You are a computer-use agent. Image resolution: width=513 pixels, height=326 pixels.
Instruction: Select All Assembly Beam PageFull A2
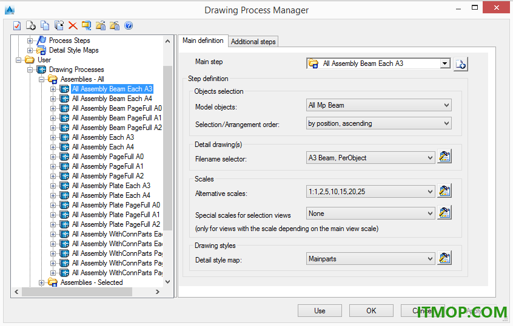tap(117, 128)
